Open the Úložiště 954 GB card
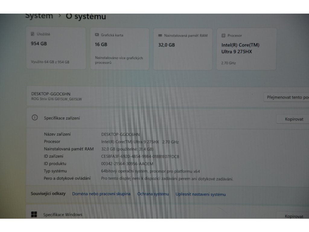This screenshot has width=309, height=232. (56, 48)
